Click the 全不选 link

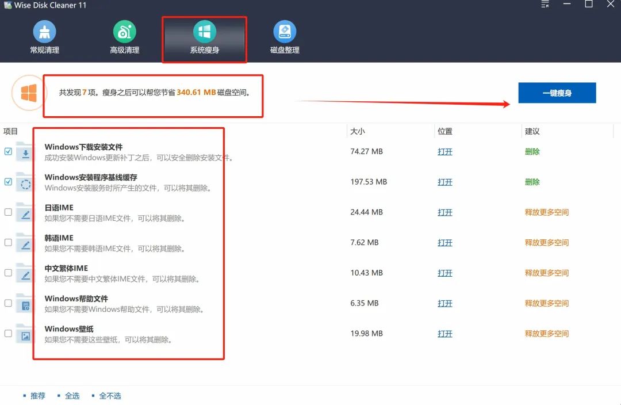coord(110,395)
